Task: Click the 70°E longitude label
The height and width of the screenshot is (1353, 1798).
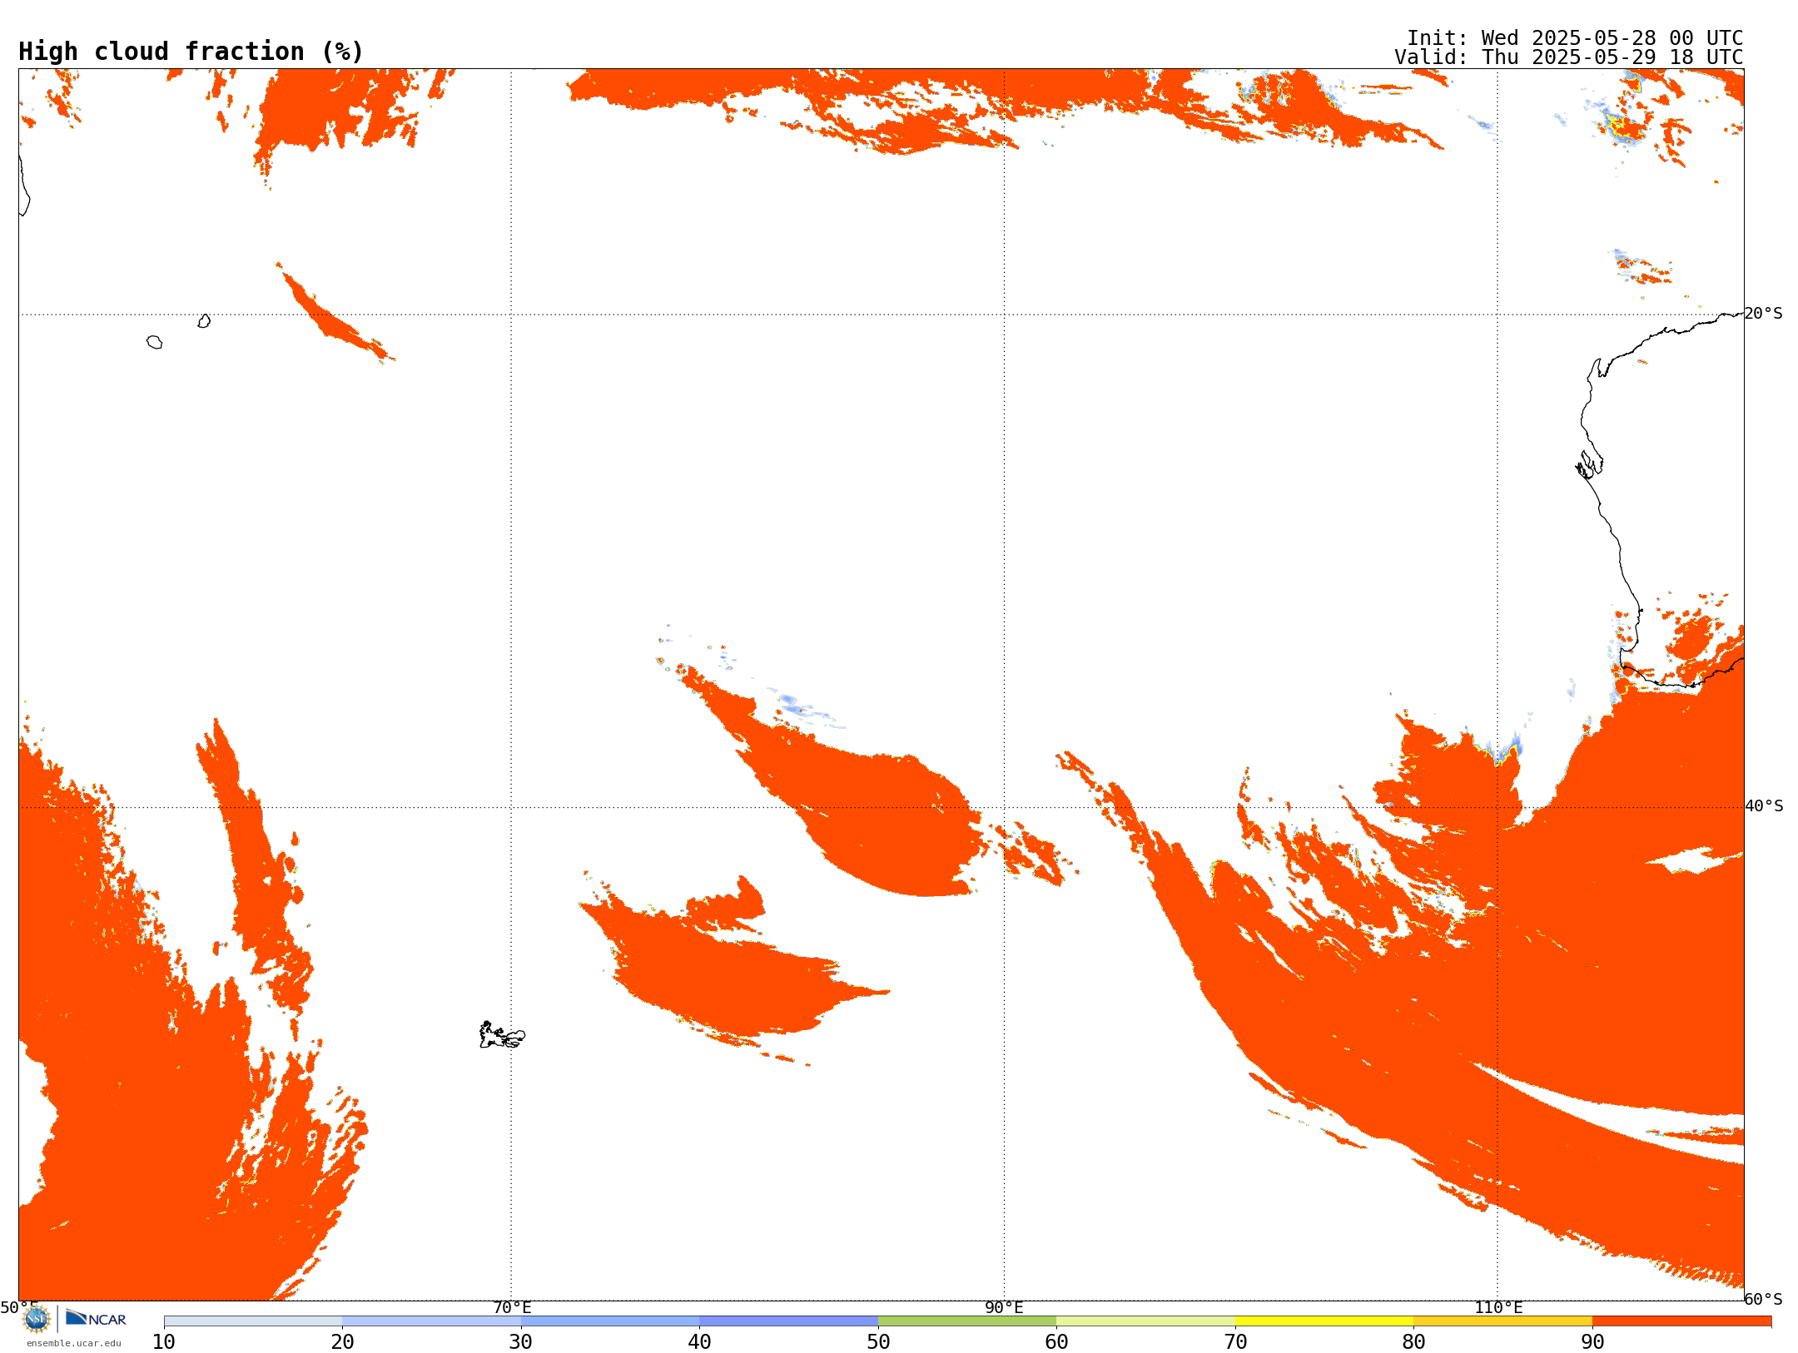Action: coord(512,1308)
